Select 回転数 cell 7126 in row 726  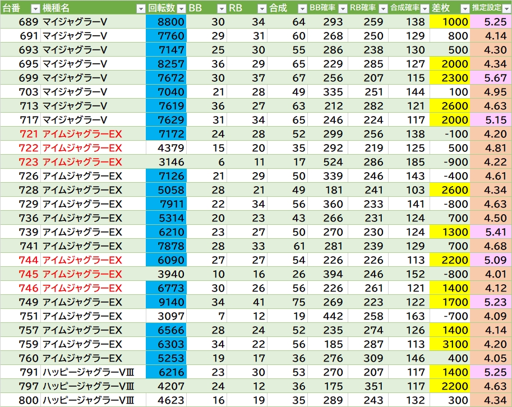tap(166, 176)
